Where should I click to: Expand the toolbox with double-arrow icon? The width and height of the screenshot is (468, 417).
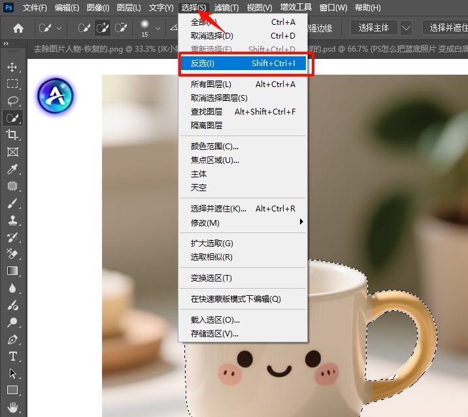6,44
